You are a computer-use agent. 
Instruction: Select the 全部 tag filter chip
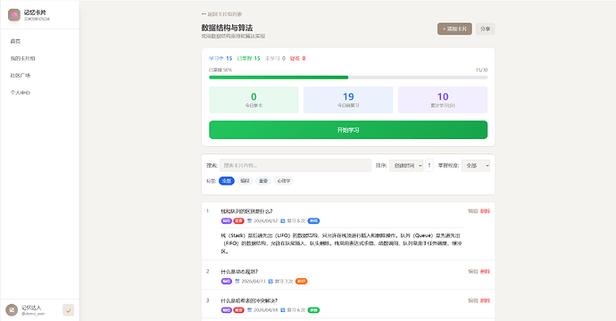(x=226, y=181)
